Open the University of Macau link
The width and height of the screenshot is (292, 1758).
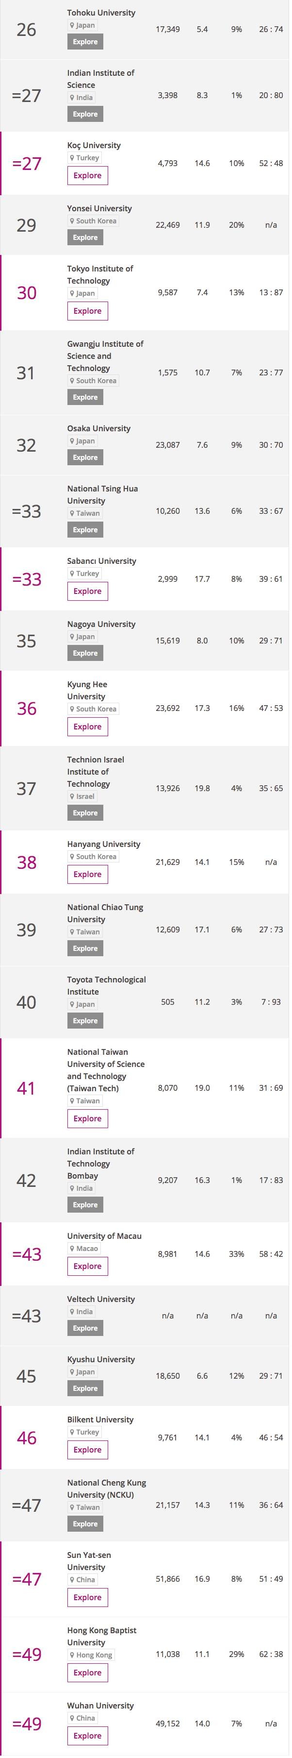point(104,1236)
